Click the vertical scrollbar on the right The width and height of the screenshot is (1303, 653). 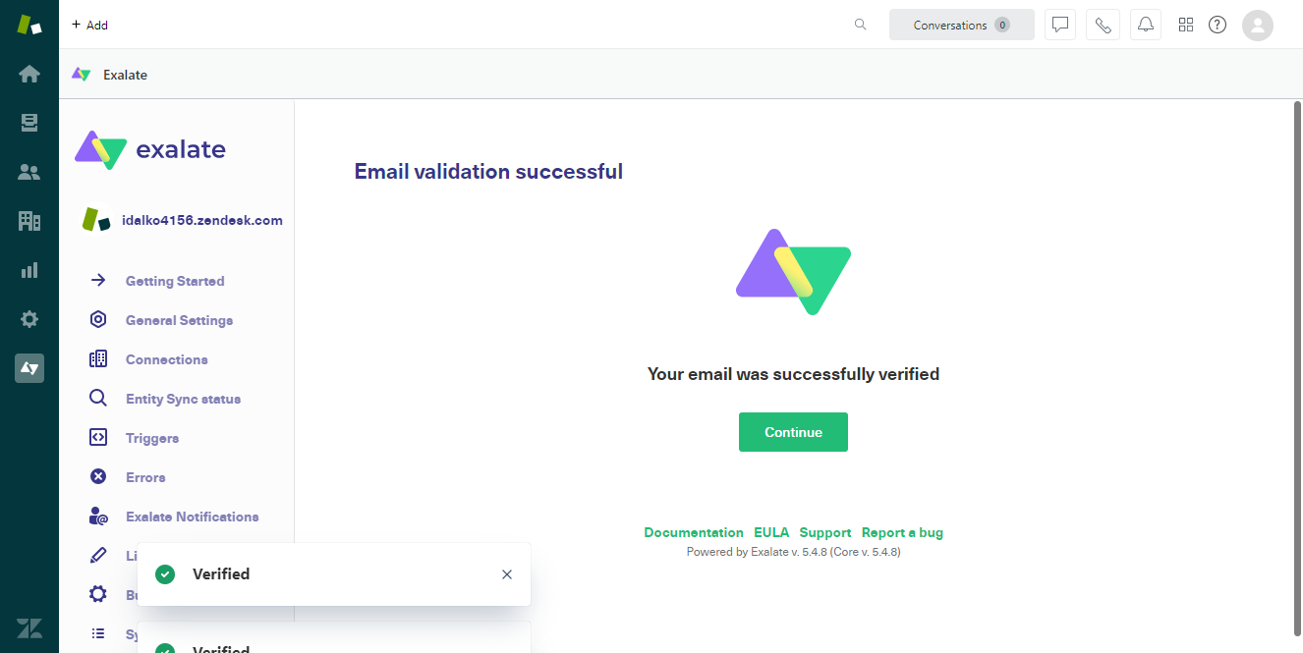pos(1298,368)
